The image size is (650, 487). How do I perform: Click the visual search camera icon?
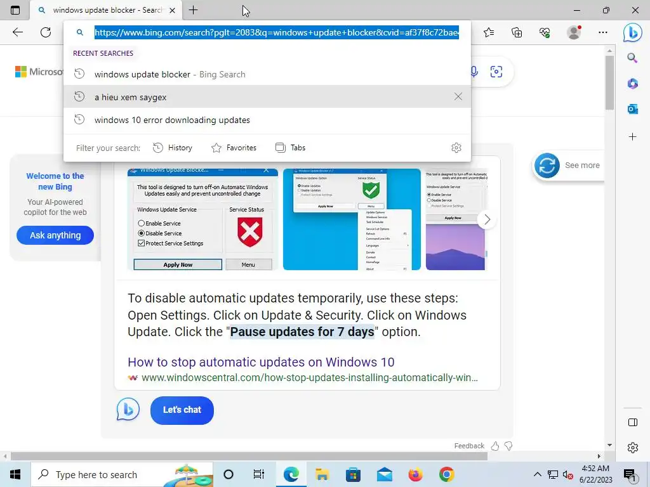[496, 72]
